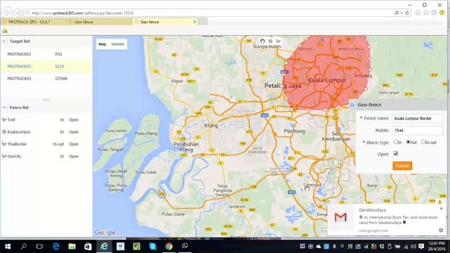
Task: Click the circle icon beside KualaLumpur fence
Action: (4, 132)
